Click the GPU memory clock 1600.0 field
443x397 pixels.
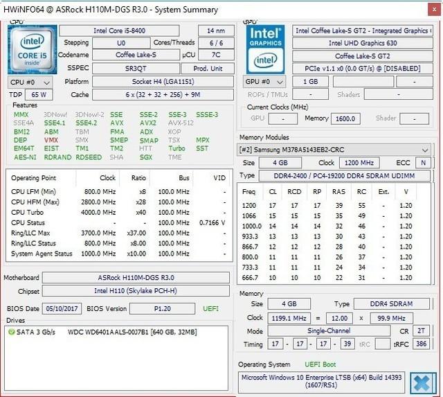(345, 118)
